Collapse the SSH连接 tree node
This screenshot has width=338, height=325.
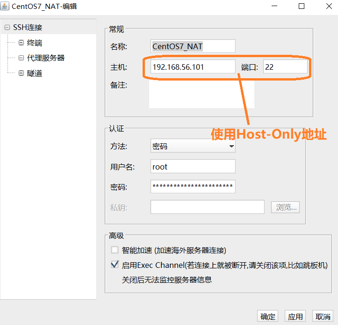click(7, 28)
